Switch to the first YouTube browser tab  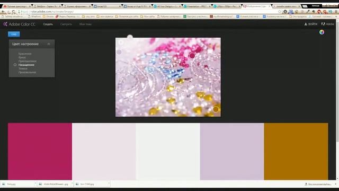pos(17,6)
